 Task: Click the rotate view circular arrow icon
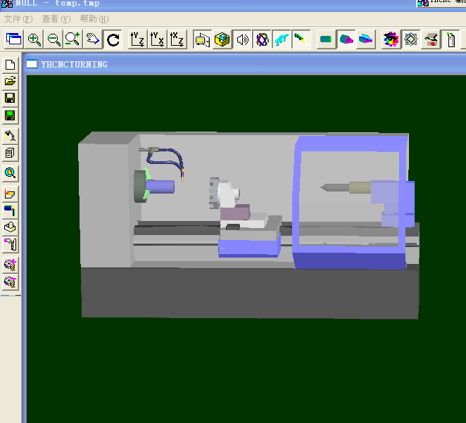(113, 39)
